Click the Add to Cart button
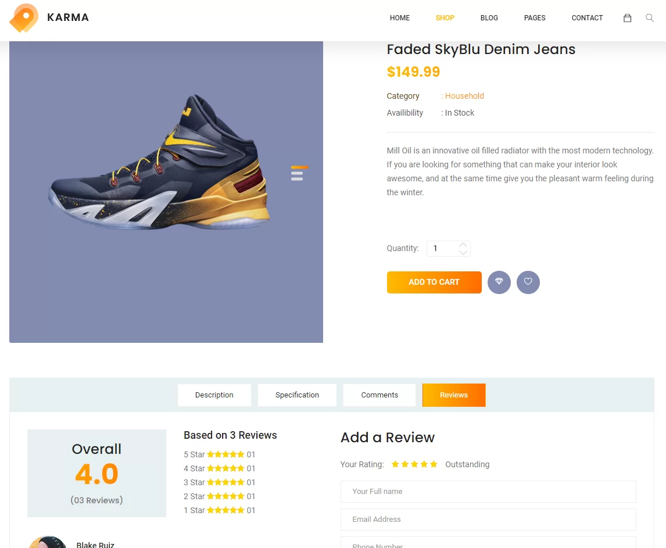This screenshot has width=666, height=548. (434, 282)
